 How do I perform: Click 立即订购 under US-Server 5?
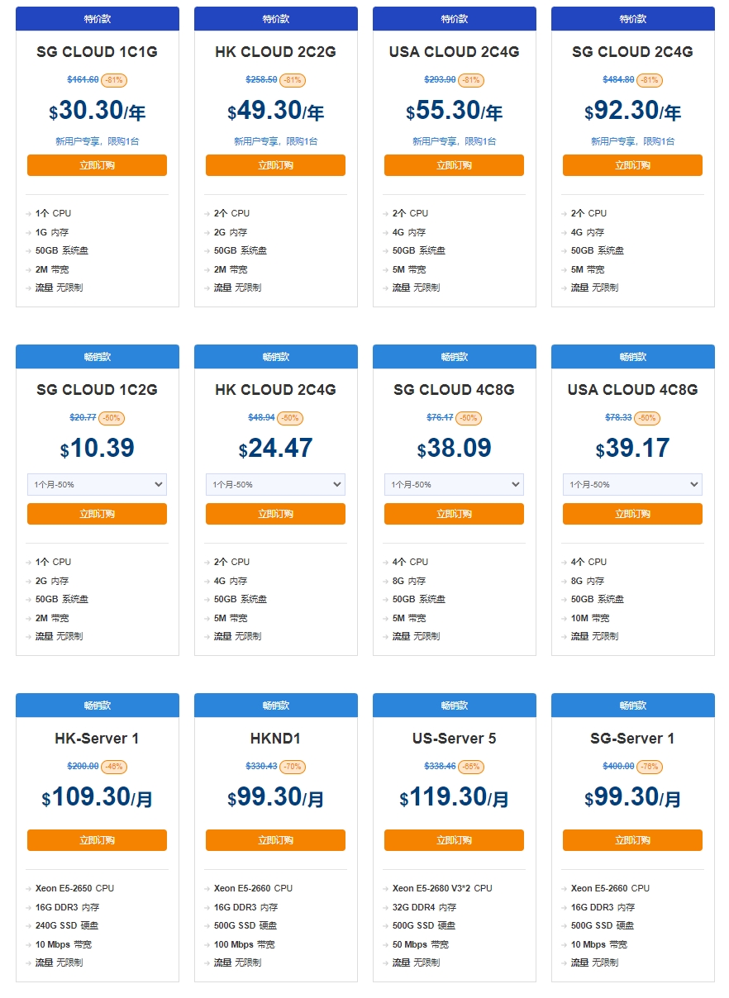coord(454,840)
